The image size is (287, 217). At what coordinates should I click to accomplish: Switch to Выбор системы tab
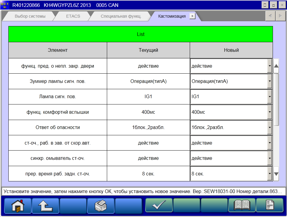[30, 16]
